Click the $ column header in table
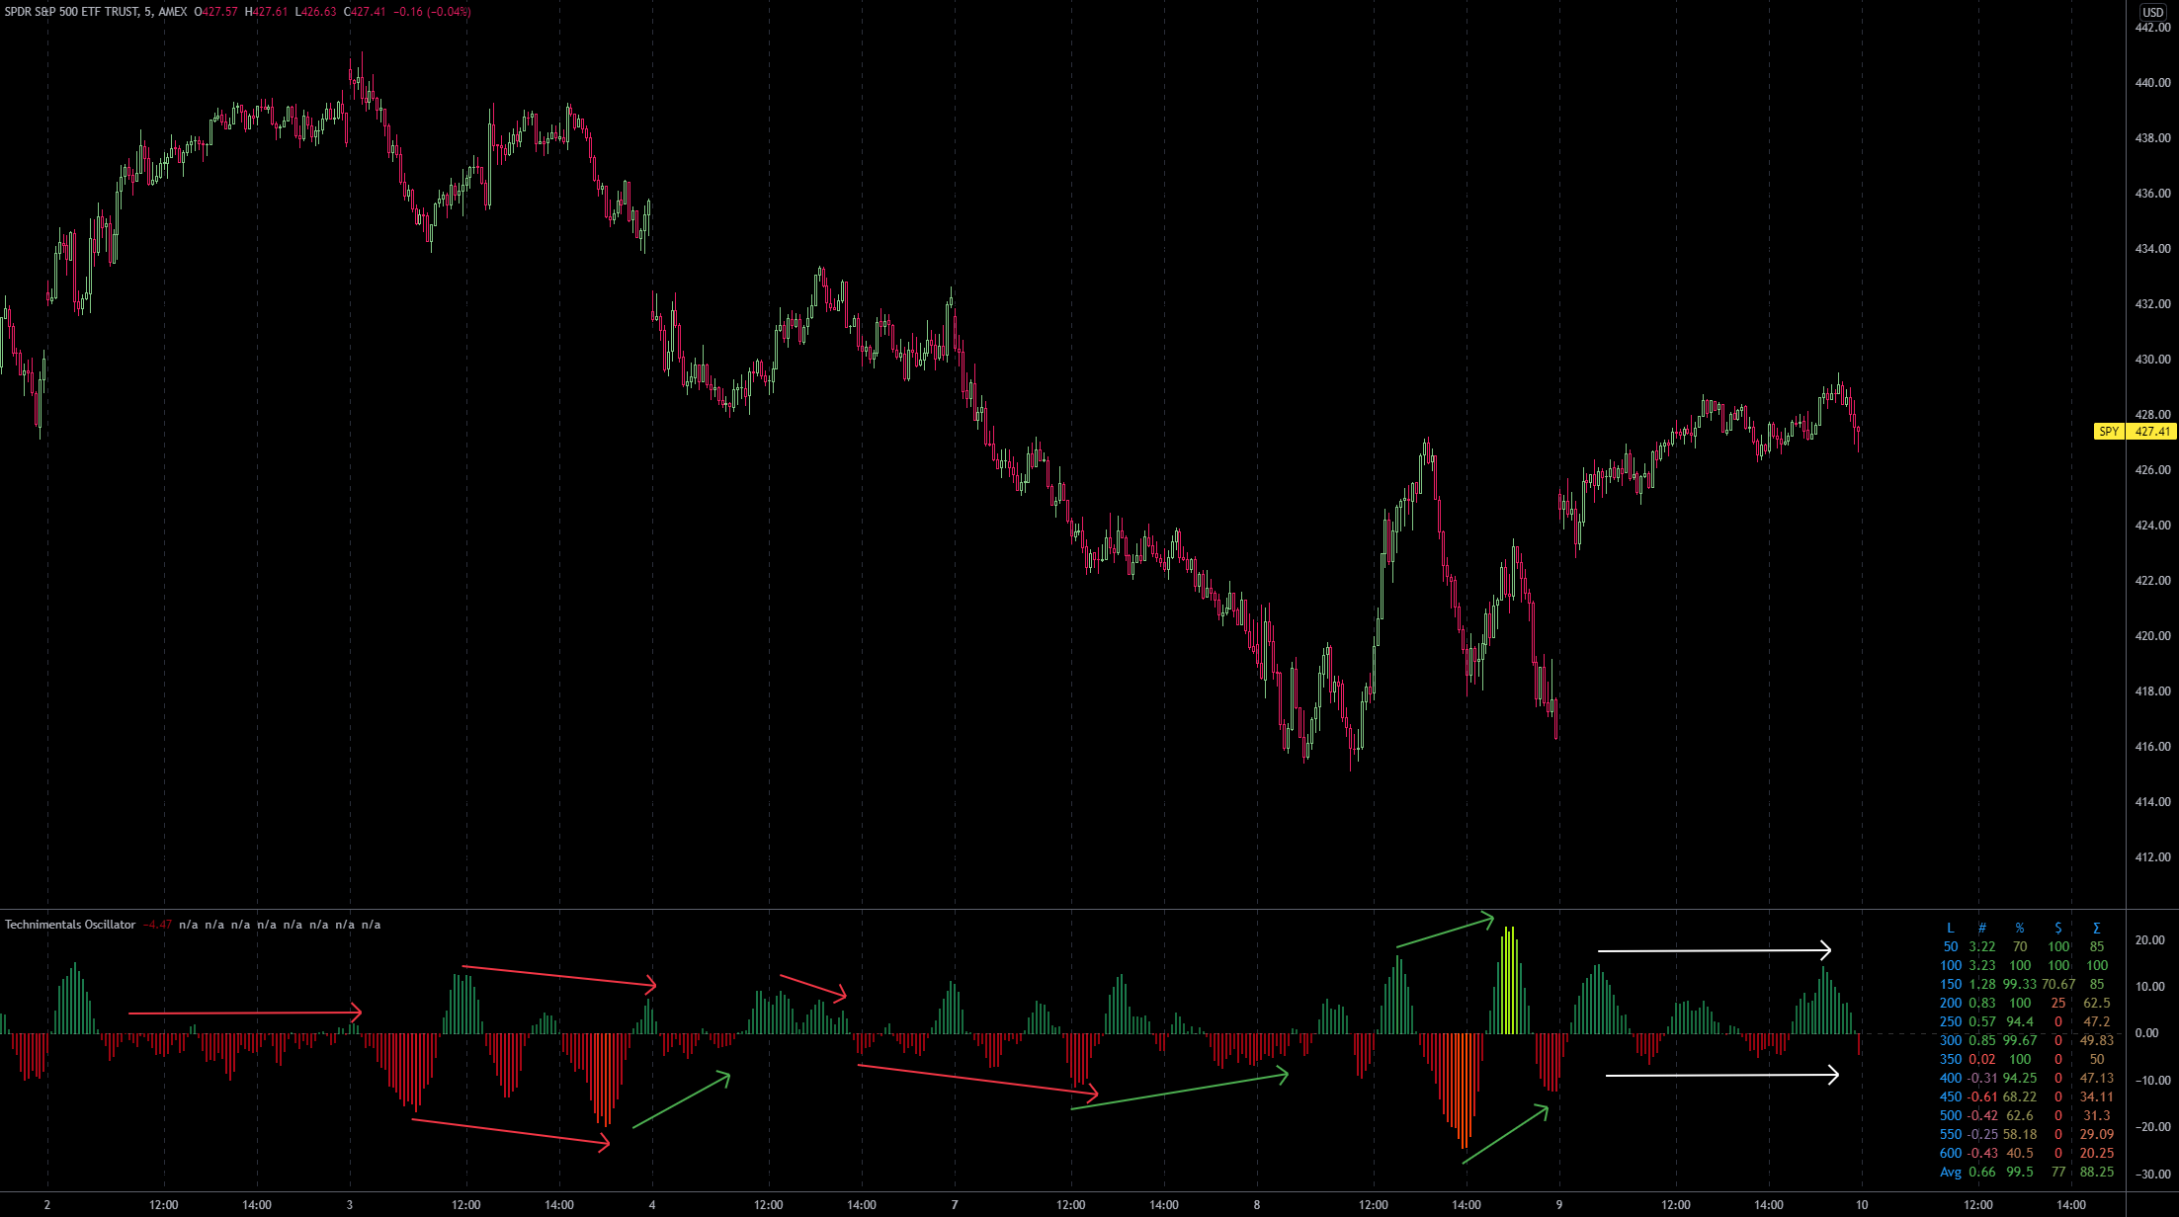Image resolution: width=2179 pixels, height=1217 pixels. coord(2057,928)
